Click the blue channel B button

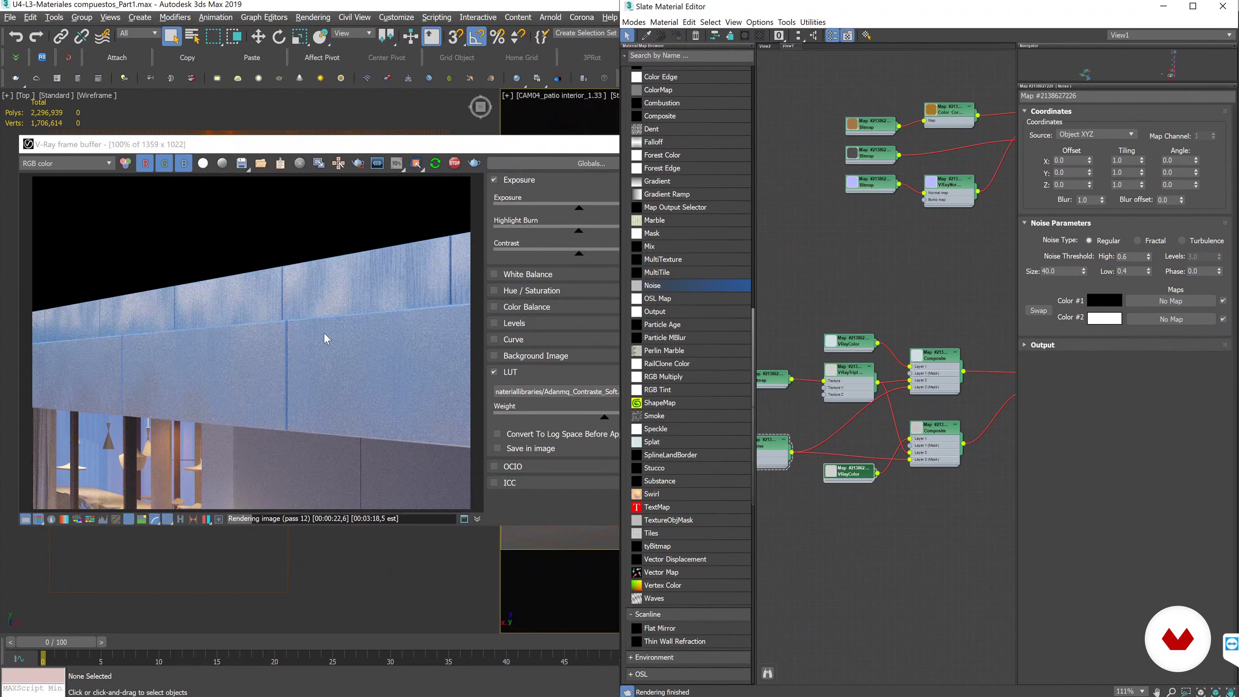click(x=184, y=164)
